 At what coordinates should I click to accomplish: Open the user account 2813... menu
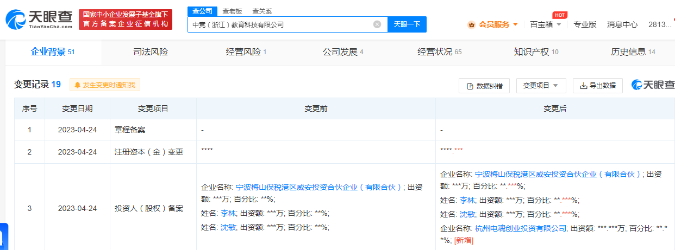[x=660, y=24]
